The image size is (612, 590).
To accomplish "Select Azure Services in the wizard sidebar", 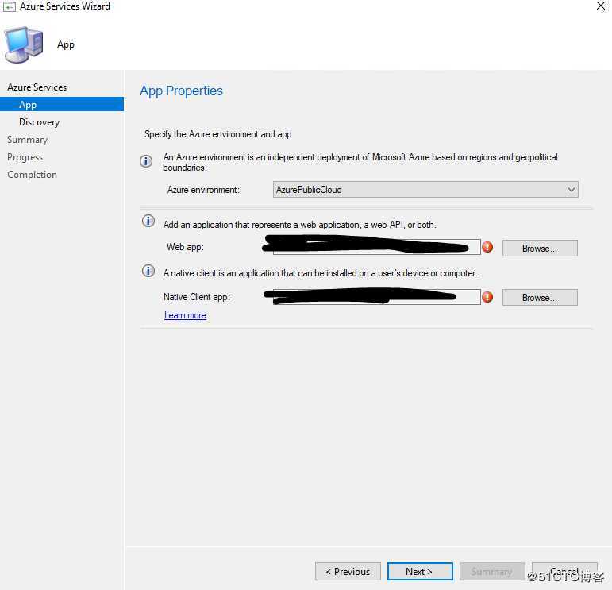I will pos(37,87).
